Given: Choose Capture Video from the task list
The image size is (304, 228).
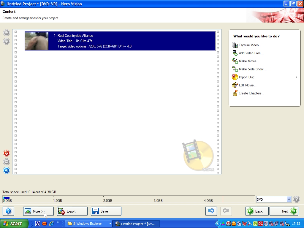Looking at the screenshot, I should tap(250, 45).
